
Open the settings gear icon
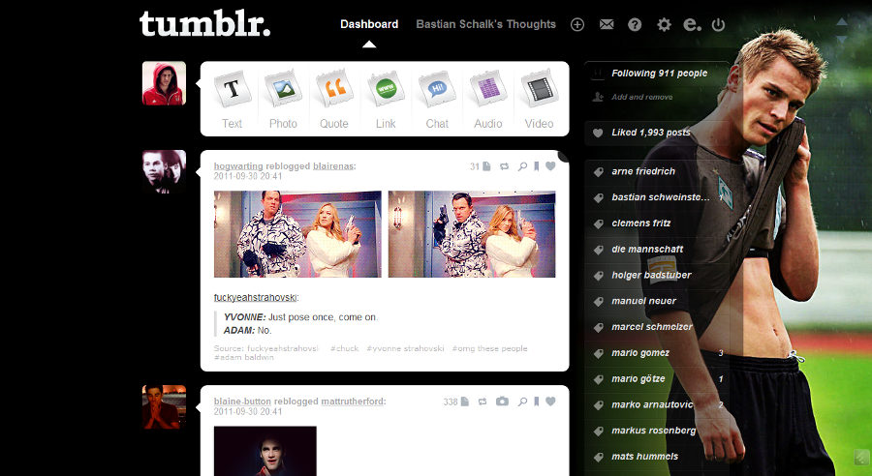coord(664,24)
